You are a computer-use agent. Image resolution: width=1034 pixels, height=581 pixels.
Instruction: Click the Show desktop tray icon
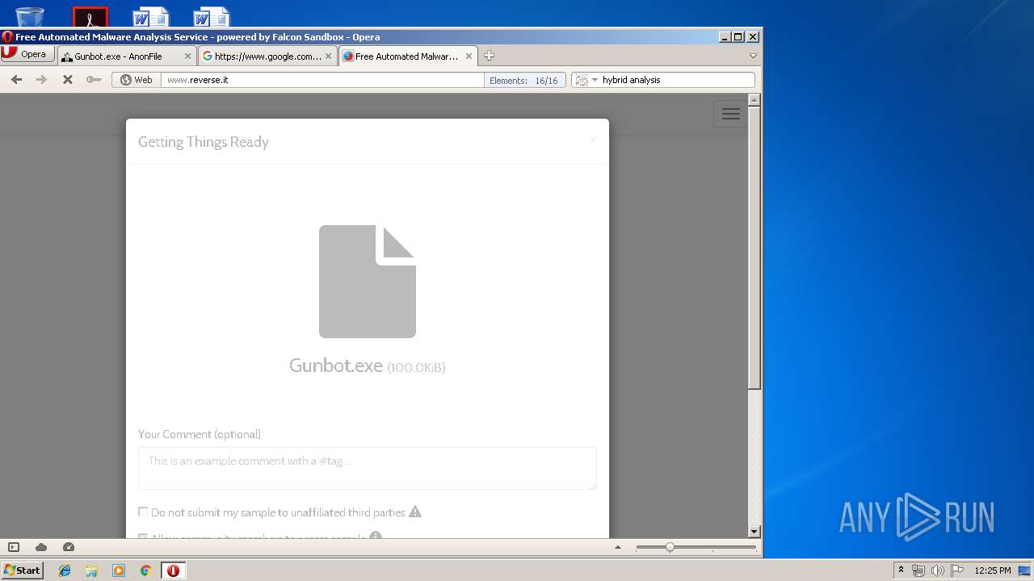click(1025, 571)
